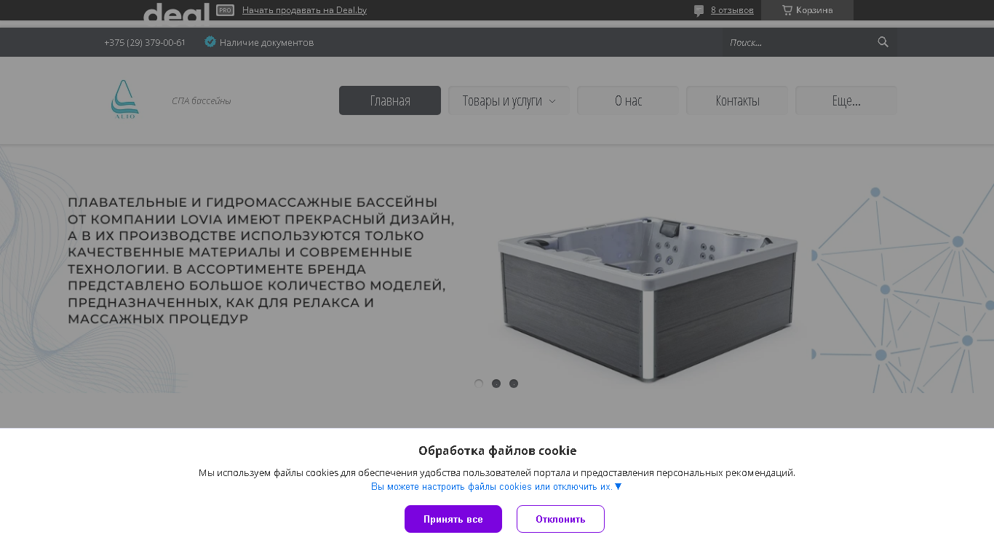Image resolution: width=994 pixels, height=559 pixels.
Task: Click the Отклонить button
Action: pyautogui.click(x=560, y=519)
